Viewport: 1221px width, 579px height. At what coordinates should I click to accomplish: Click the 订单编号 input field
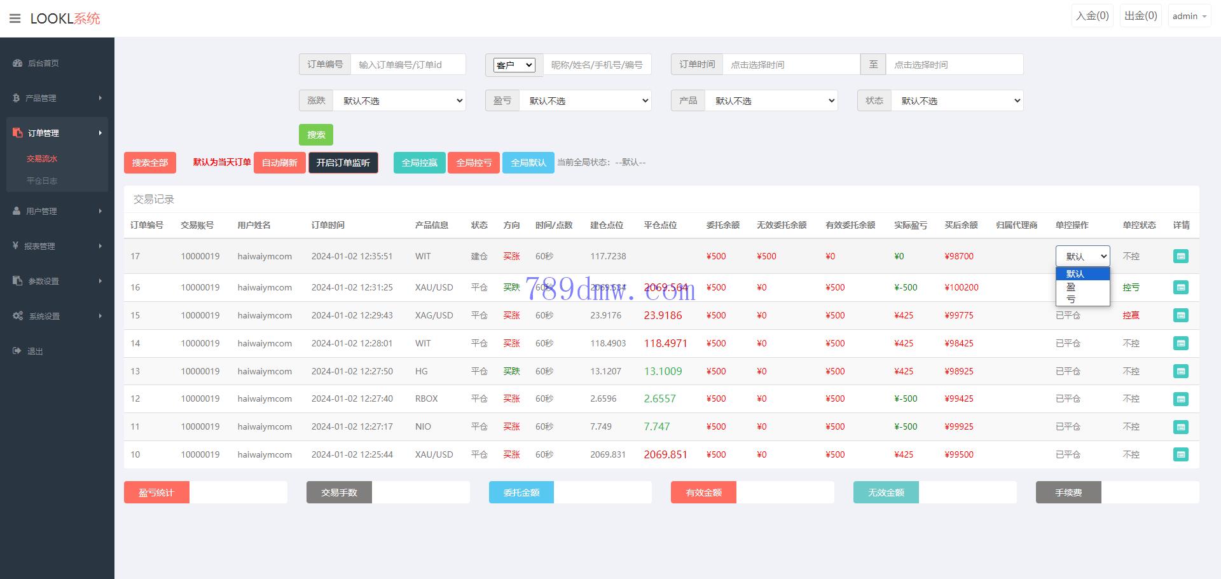click(x=408, y=65)
